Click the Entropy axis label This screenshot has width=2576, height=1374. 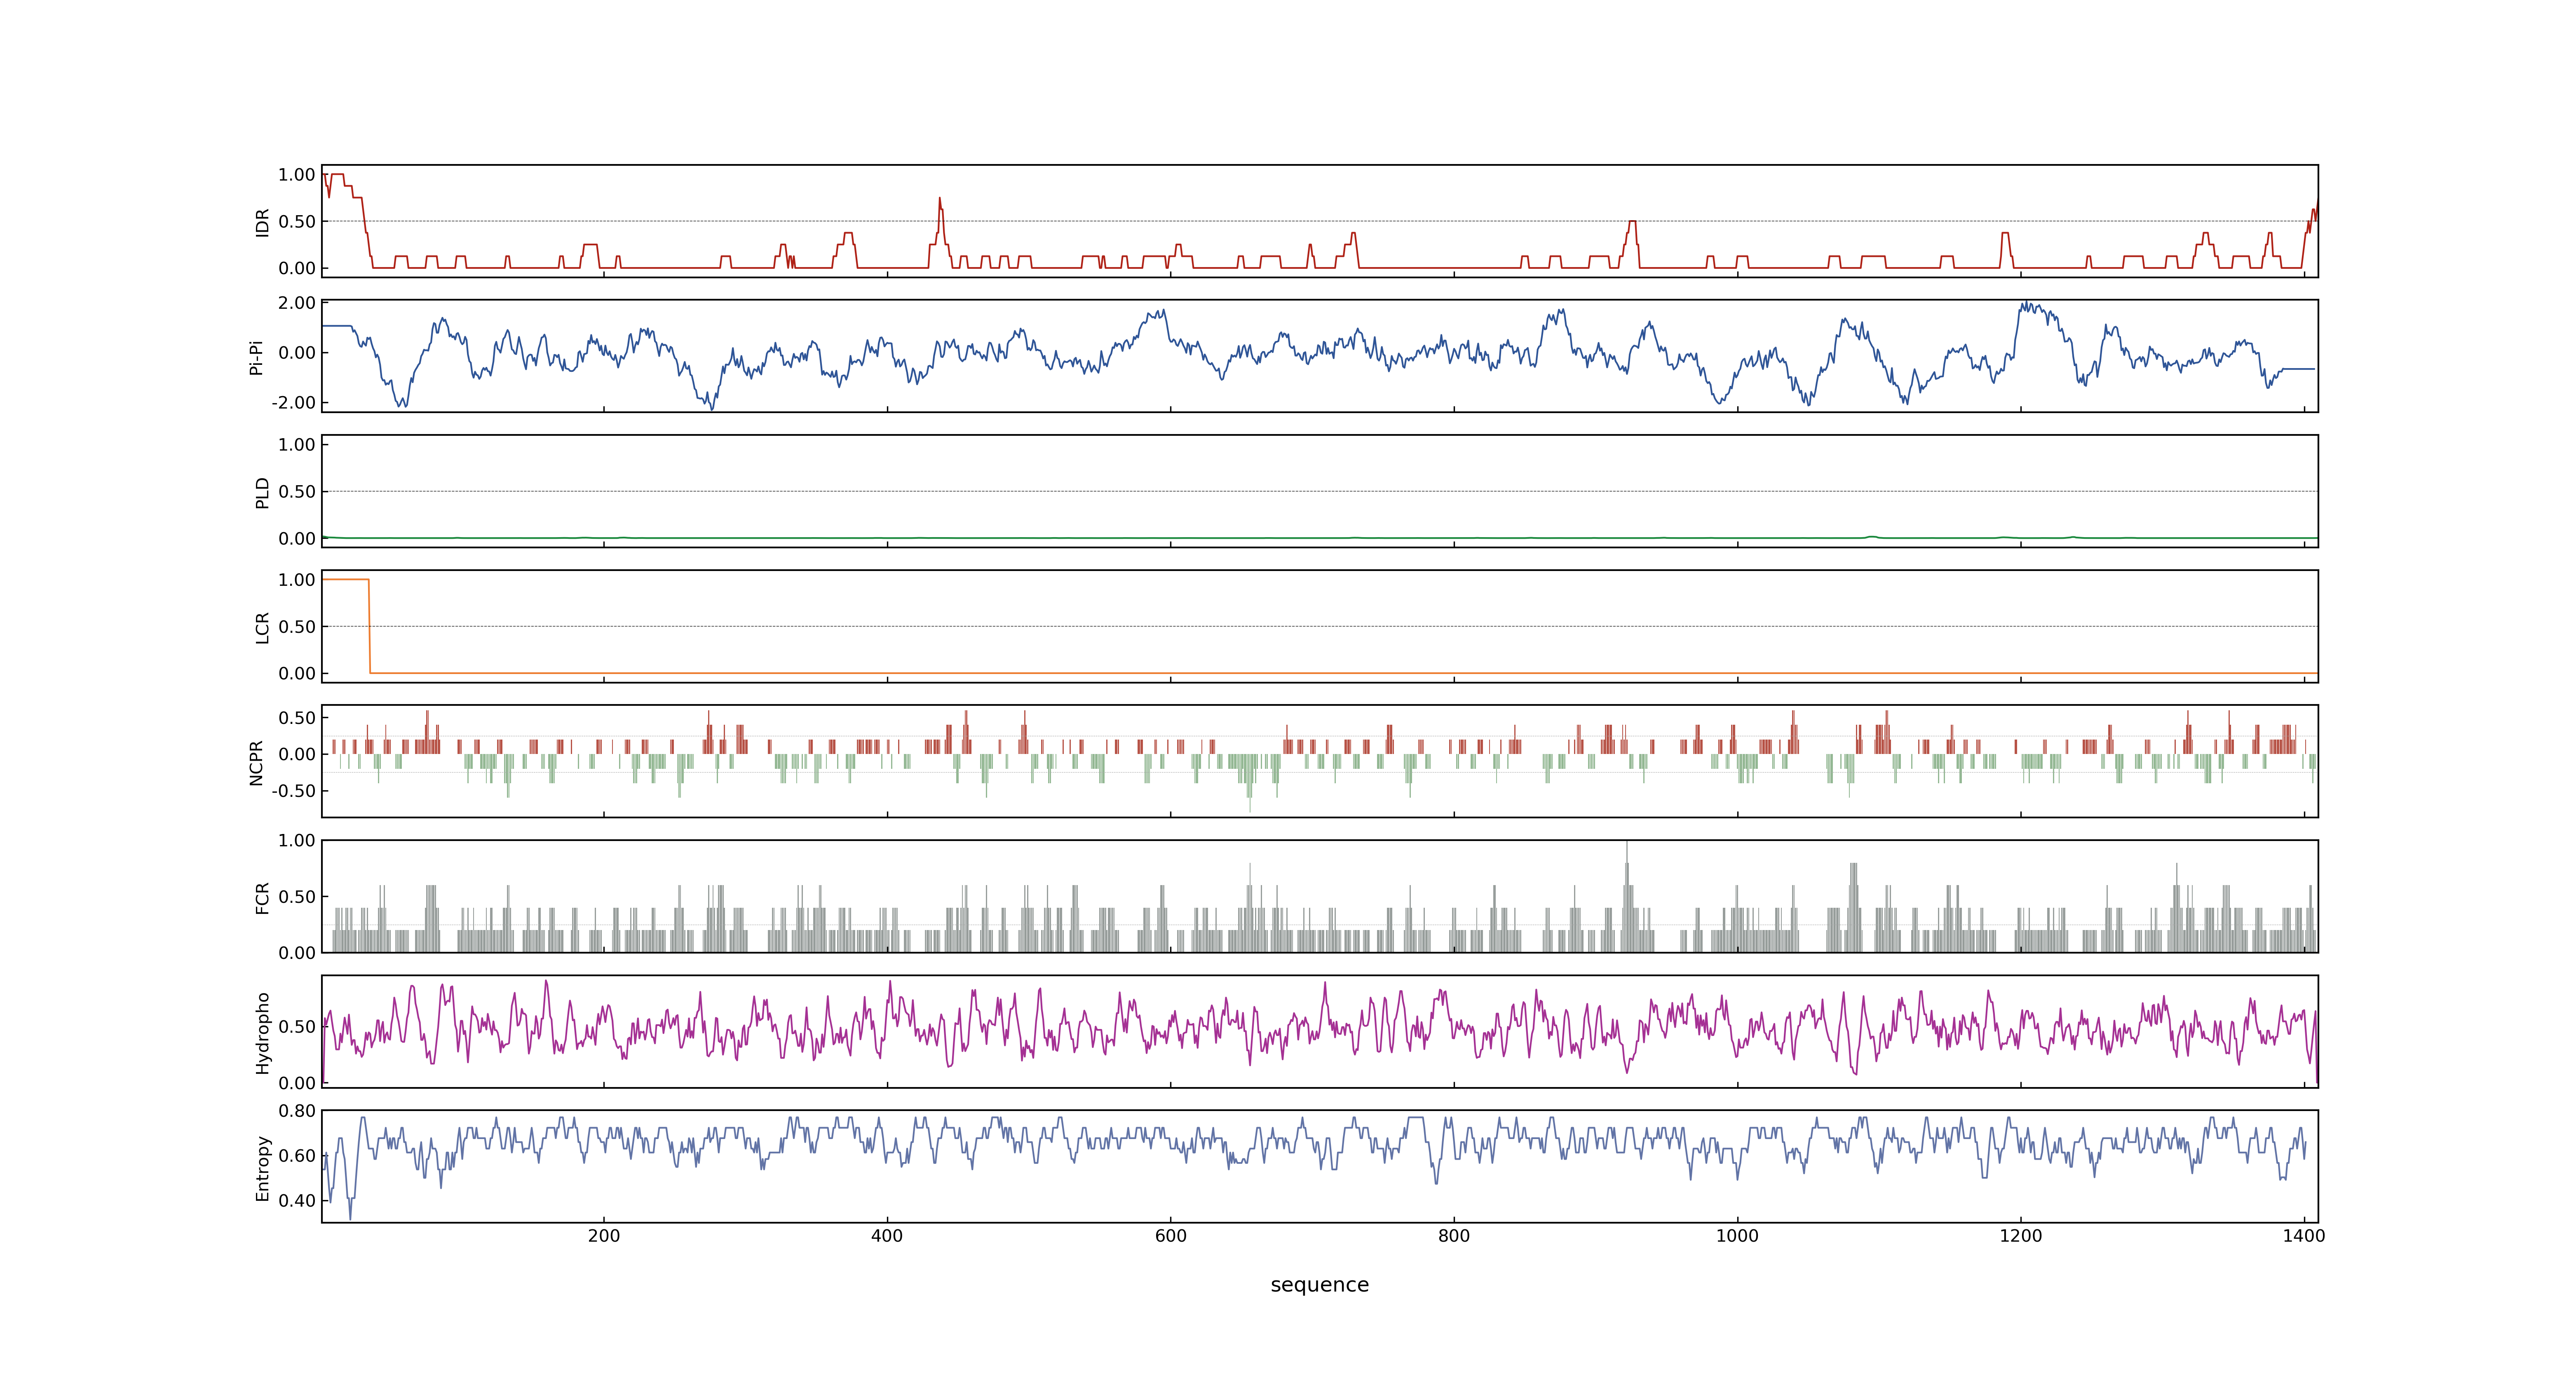(x=262, y=1168)
